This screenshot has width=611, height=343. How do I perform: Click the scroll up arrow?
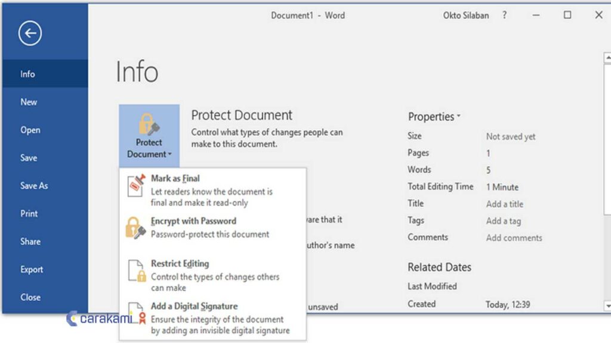point(607,58)
